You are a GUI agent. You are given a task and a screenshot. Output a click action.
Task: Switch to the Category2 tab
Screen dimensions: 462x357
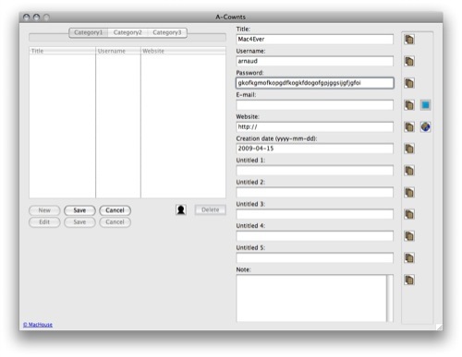tap(128, 32)
